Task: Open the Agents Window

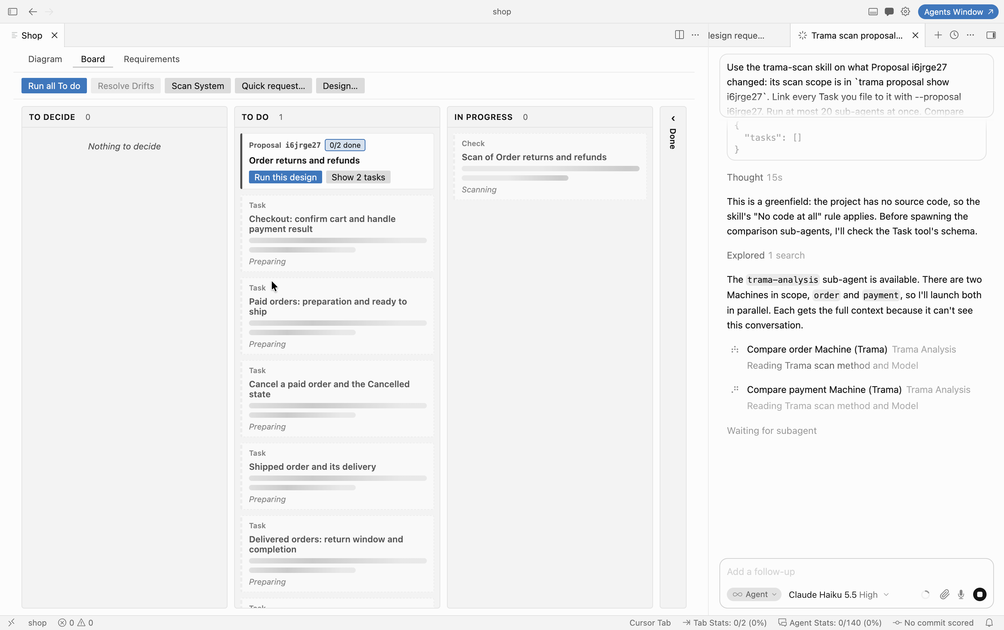Action: (958, 12)
